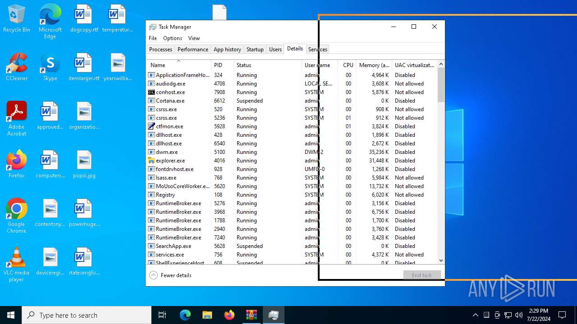
Task: Click the Firefox taskbar icon
Action: point(229,315)
